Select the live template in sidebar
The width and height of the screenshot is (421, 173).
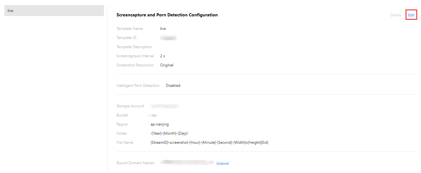tap(54, 11)
